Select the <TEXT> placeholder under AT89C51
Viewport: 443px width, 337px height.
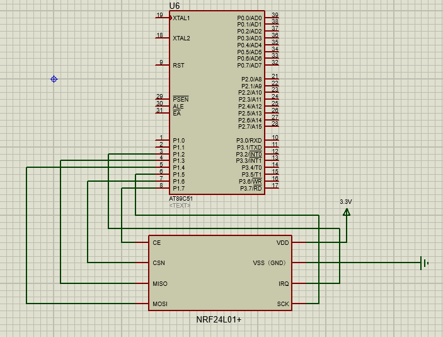click(x=180, y=205)
